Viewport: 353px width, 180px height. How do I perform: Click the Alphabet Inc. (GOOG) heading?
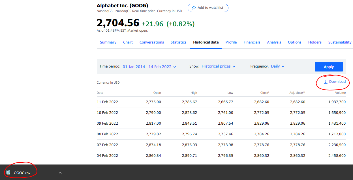click(122, 6)
